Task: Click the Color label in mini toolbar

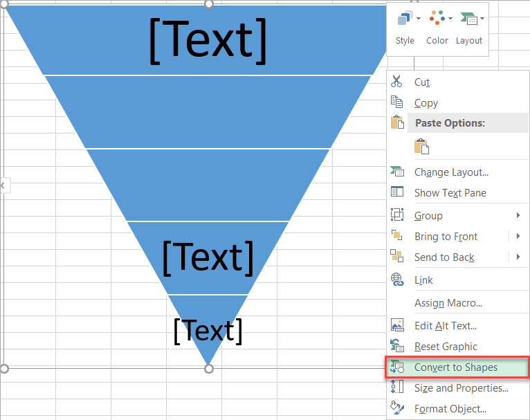Action: point(437,41)
